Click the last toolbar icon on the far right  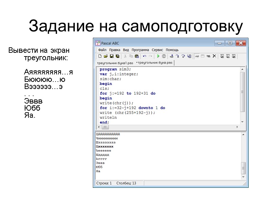click(x=234, y=56)
